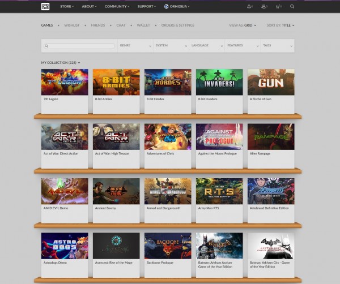Open Against the Moon: Prologue cover
The height and width of the screenshot is (284, 340).
pyautogui.click(x=219, y=136)
